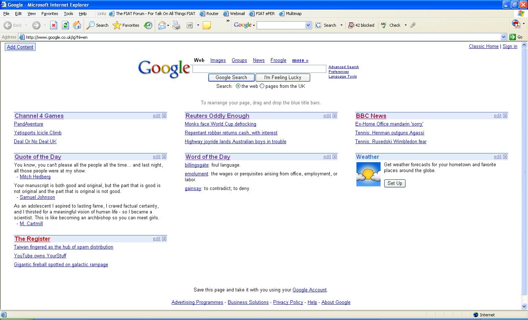Open the History icon in the toolbar
The width and height of the screenshot is (528, 320).
click(148, 25)
